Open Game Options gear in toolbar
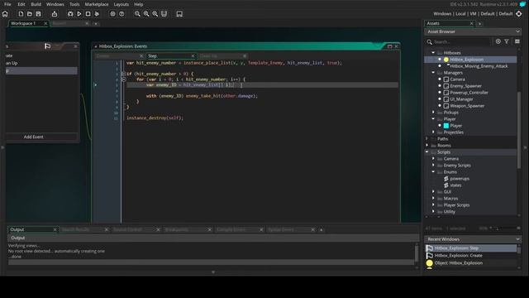Viewport: 529px width, 298px height. pos(112,14)
